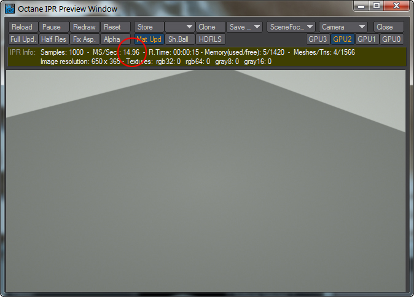
Task: Open the Save dropdown menu
Action: coord(244,27)
